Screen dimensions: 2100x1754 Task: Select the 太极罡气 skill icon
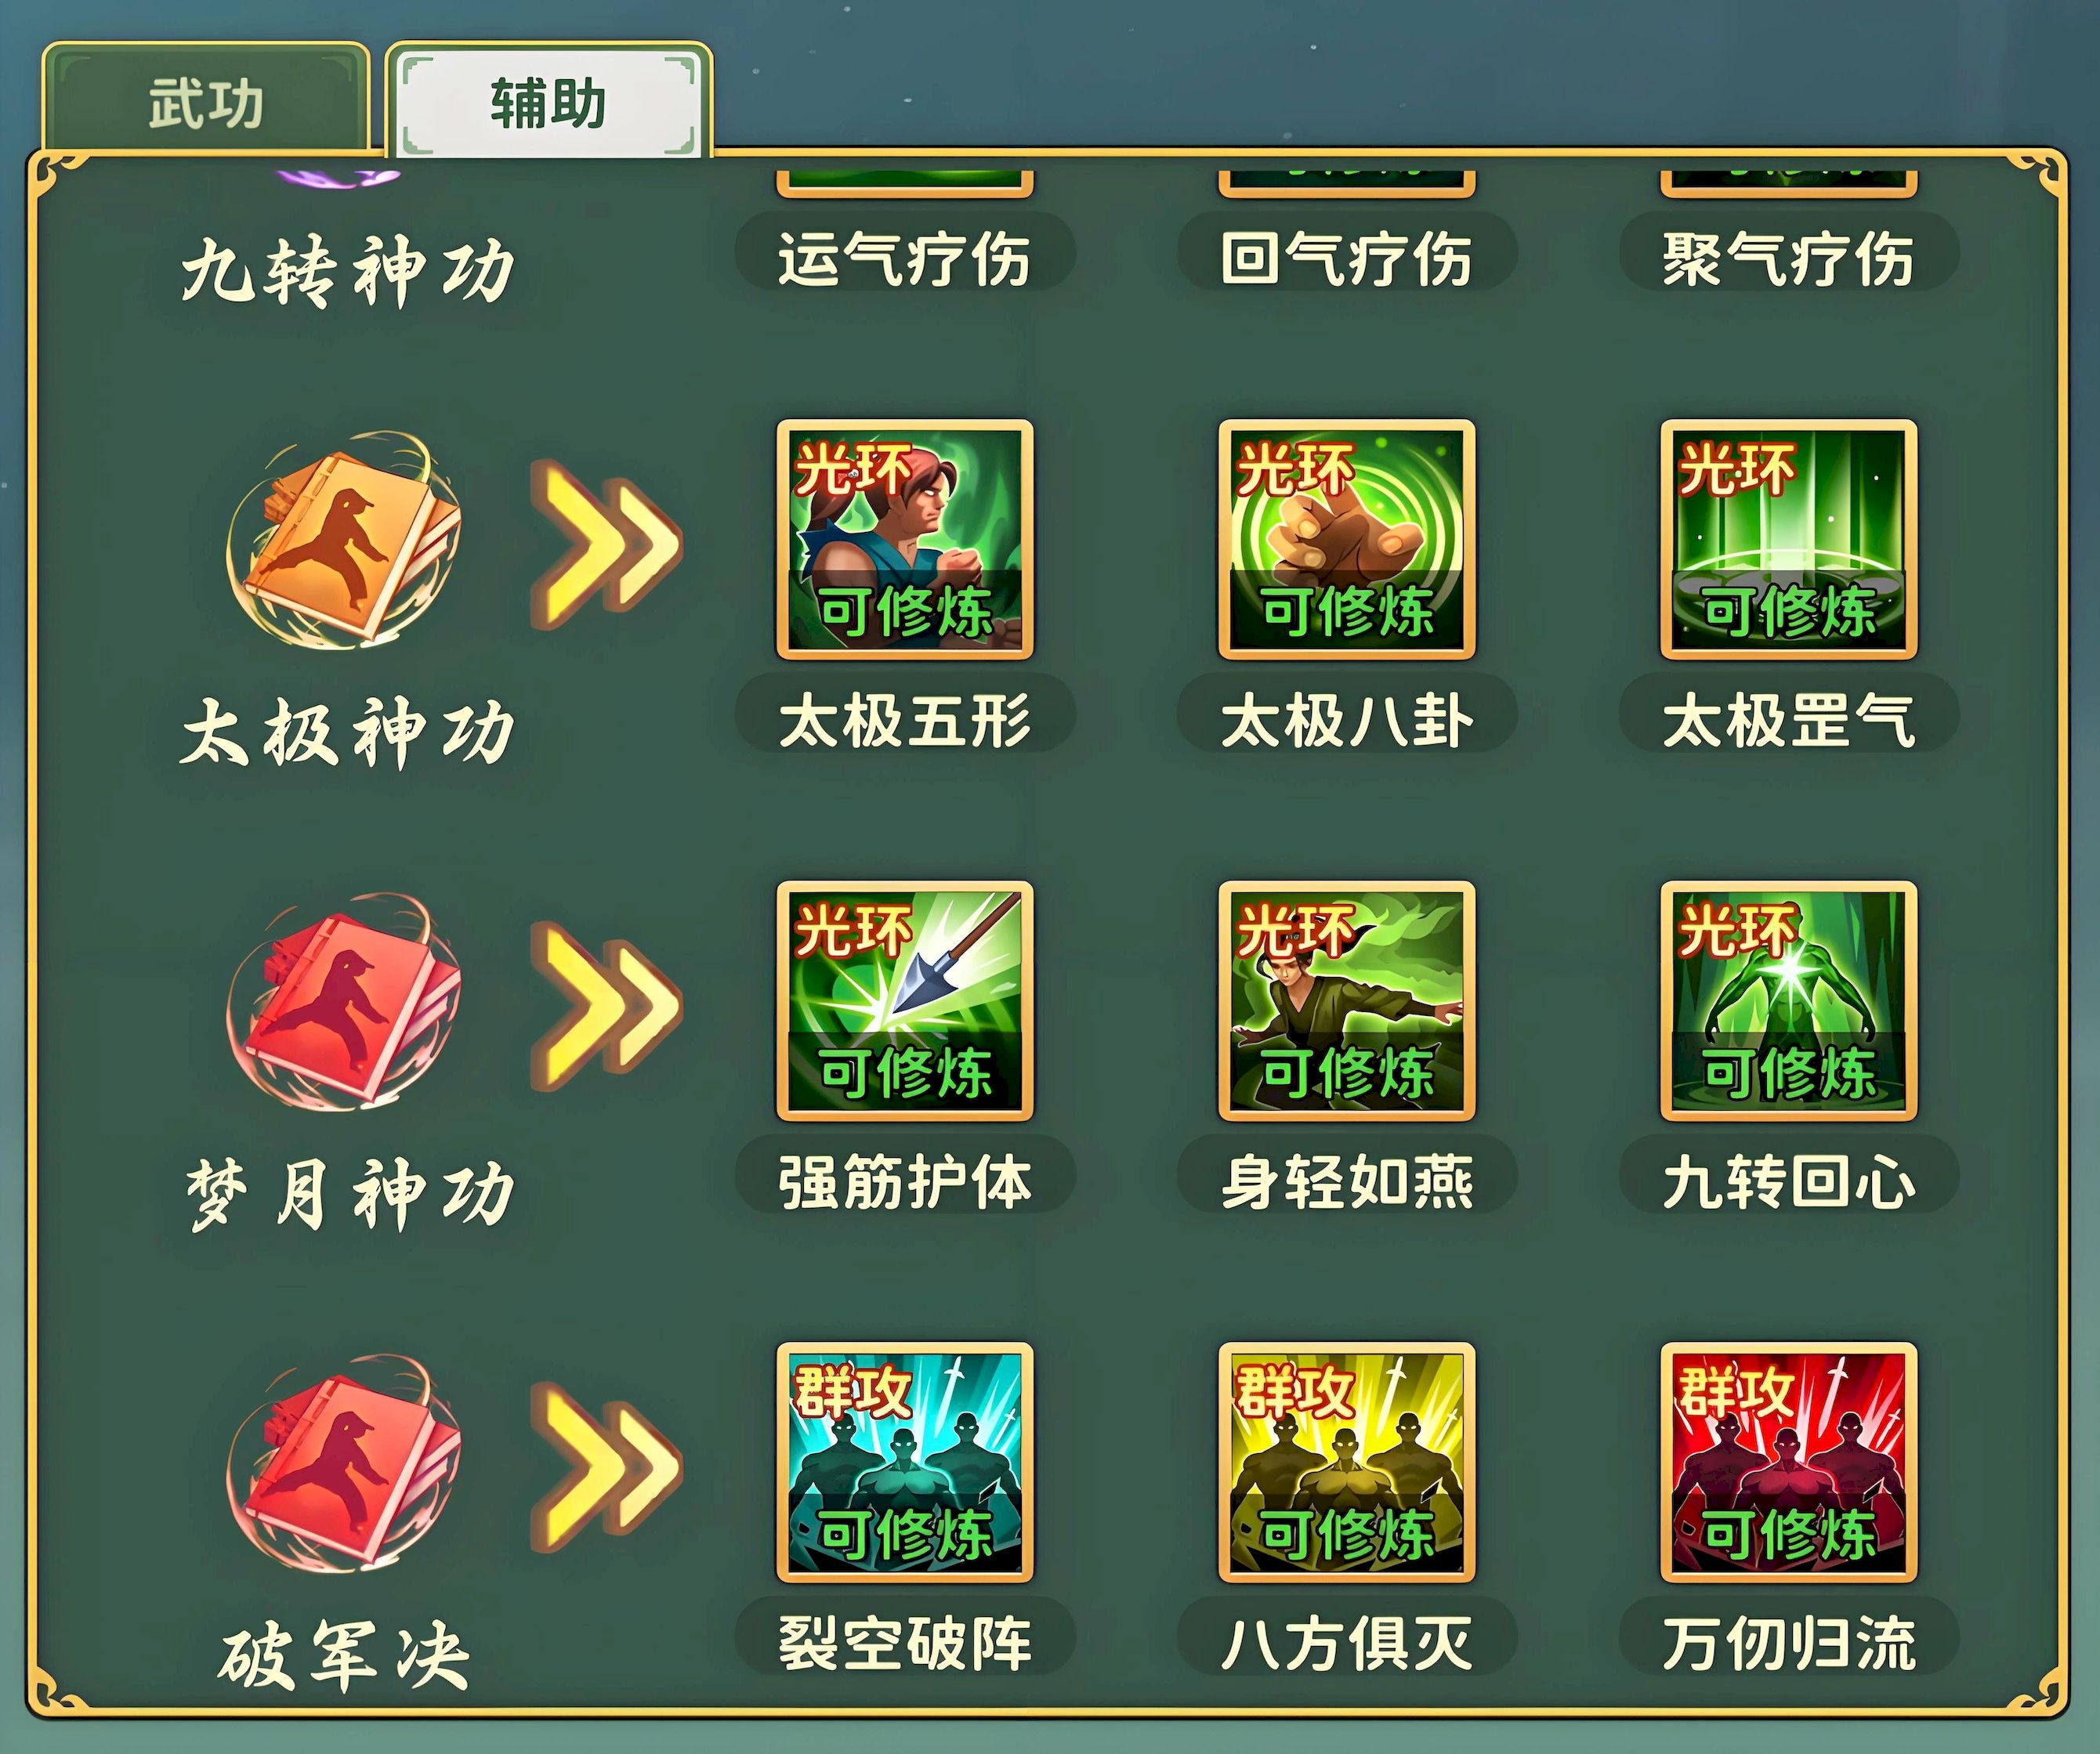coord(1788,540)
